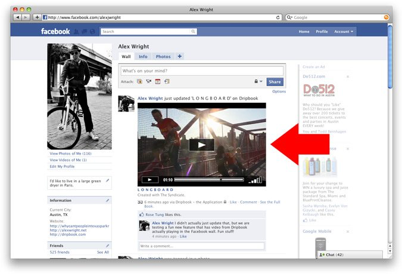Image resolution: width=402 pixels, height=274 pixels.
Task: Switch to the Photos tab
Action: pyautogui.click(x=163, y=57)
